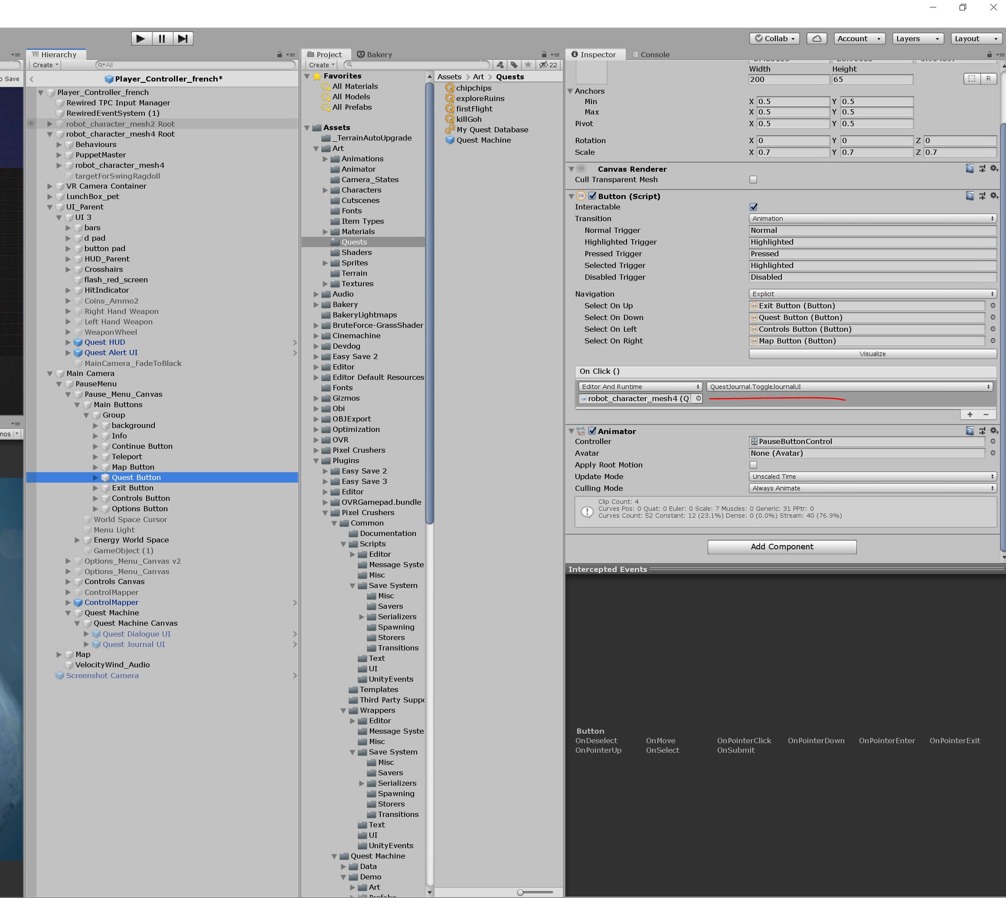Toggle visibility of robot_character_mesh2 Root
The width and height of the screenshot is (1006, 898).
pyautogui.click(x=31, y=124)
